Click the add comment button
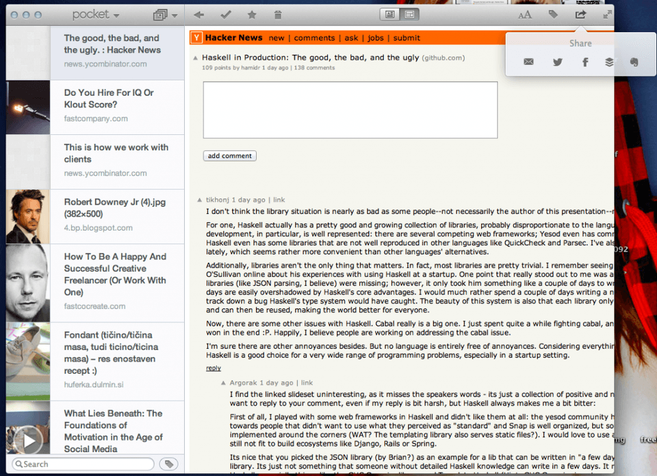The image size is (657, 476). click(x=230, y=155)
